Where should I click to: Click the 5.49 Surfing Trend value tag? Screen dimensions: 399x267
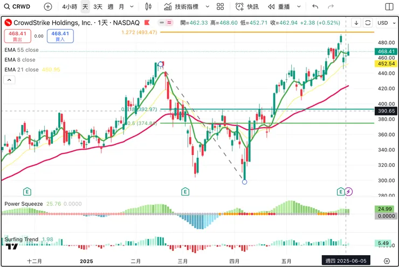[383, 243]
